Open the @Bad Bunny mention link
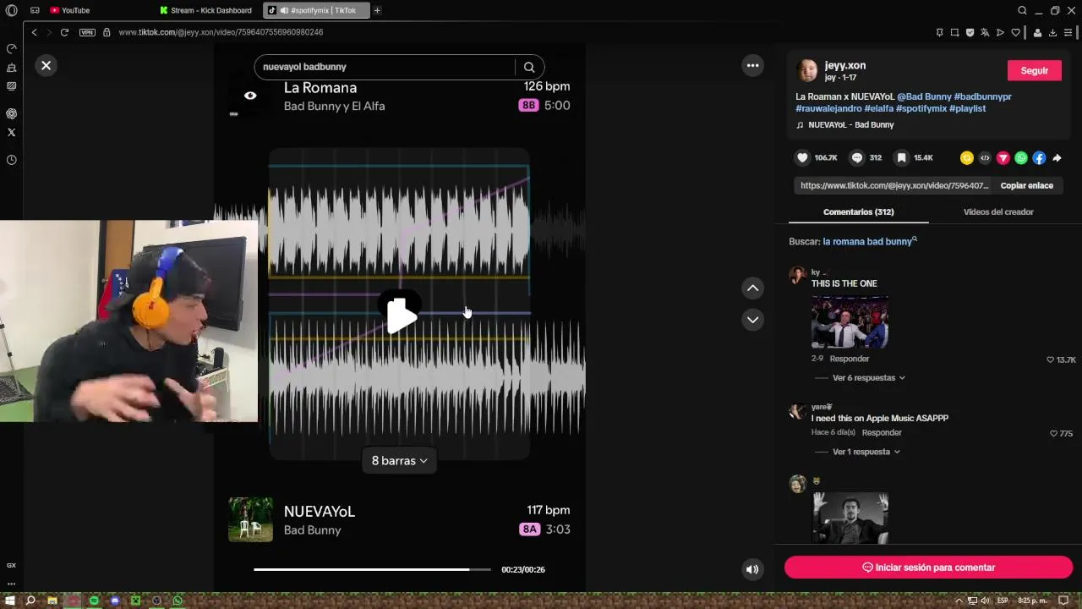The height and width of the screenshot is (609, 1082). pos(924,96)
